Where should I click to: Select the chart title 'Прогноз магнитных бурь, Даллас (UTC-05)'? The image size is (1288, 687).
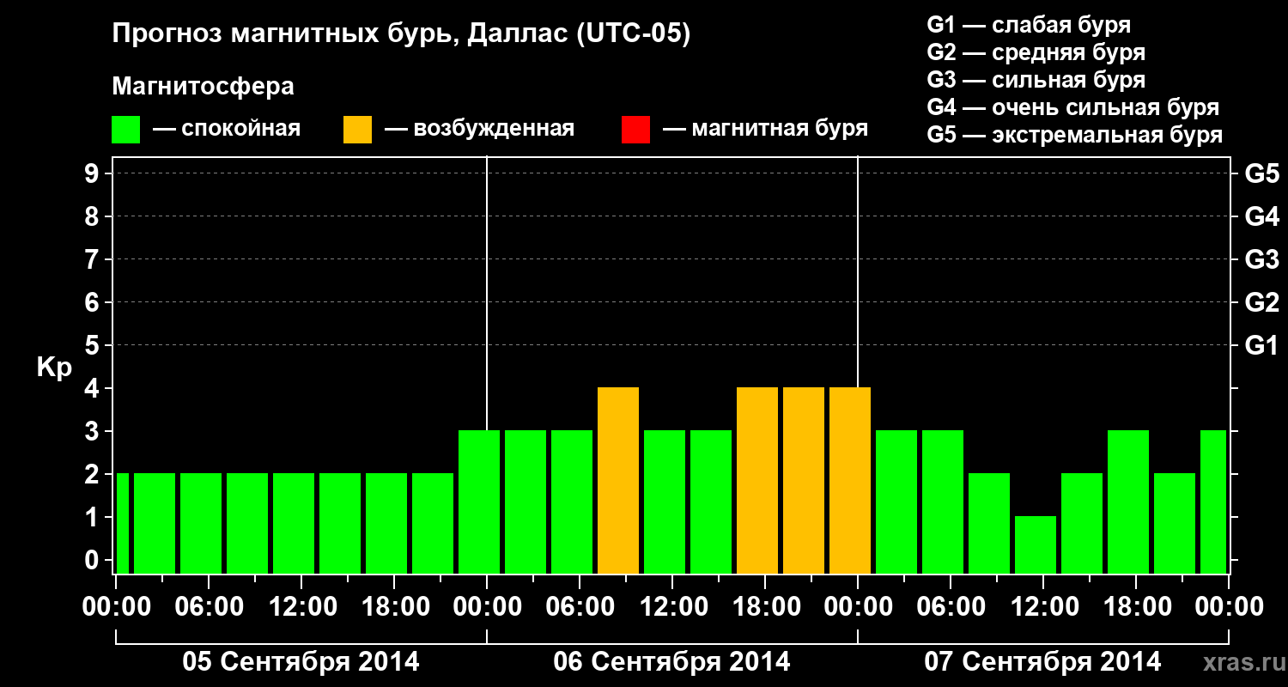[x=401, y=35]
